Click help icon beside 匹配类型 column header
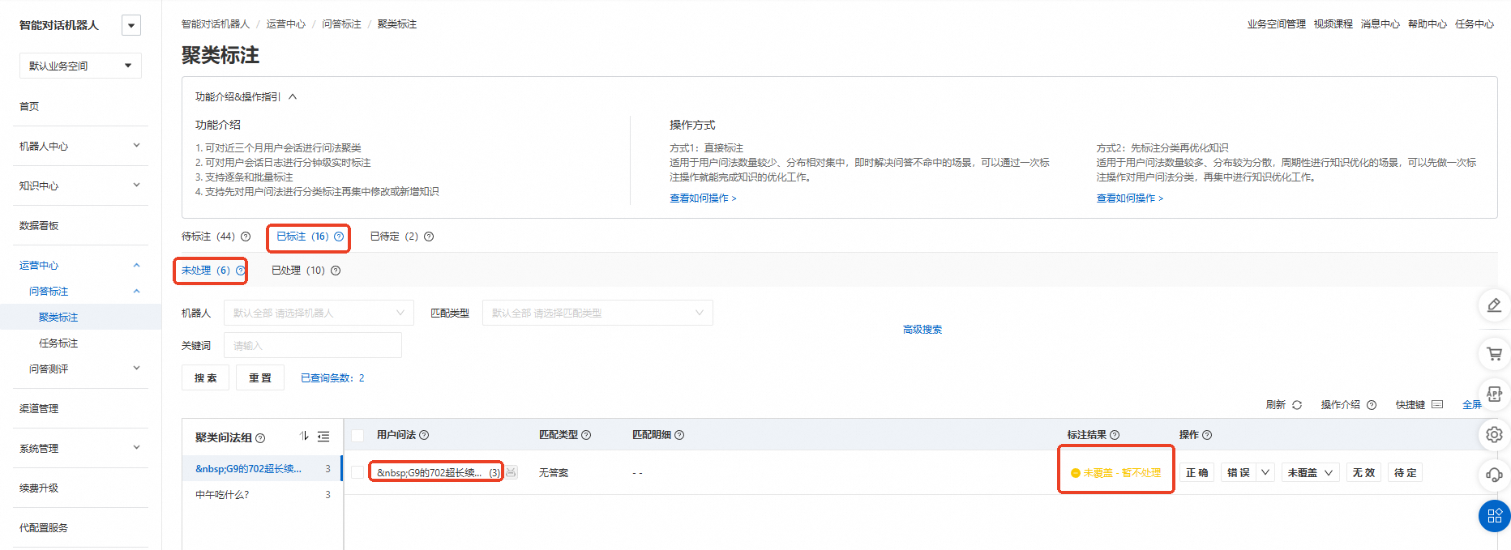 coord(586,435)
